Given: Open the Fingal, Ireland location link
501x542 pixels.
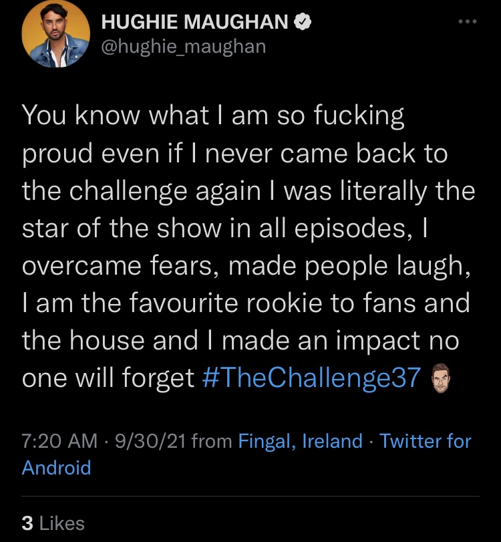Looking at the screenshot, I should coord(300,441).
